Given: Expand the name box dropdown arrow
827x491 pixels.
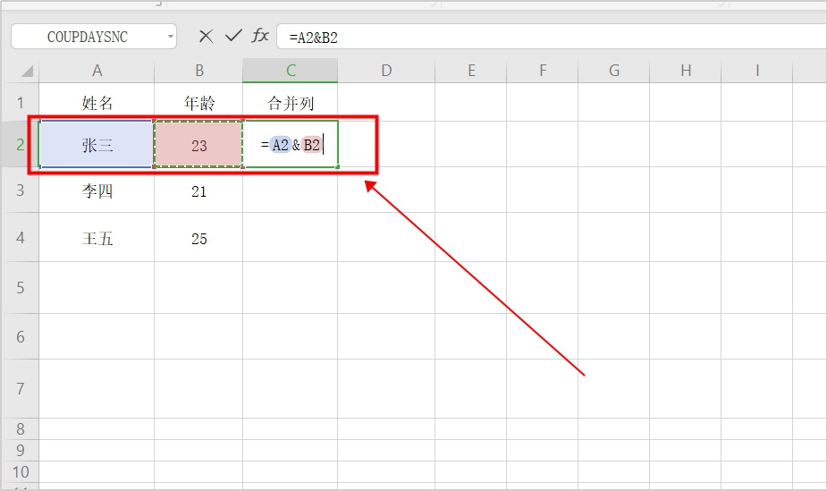Looking at the screenshot, I should click(170, 37).
